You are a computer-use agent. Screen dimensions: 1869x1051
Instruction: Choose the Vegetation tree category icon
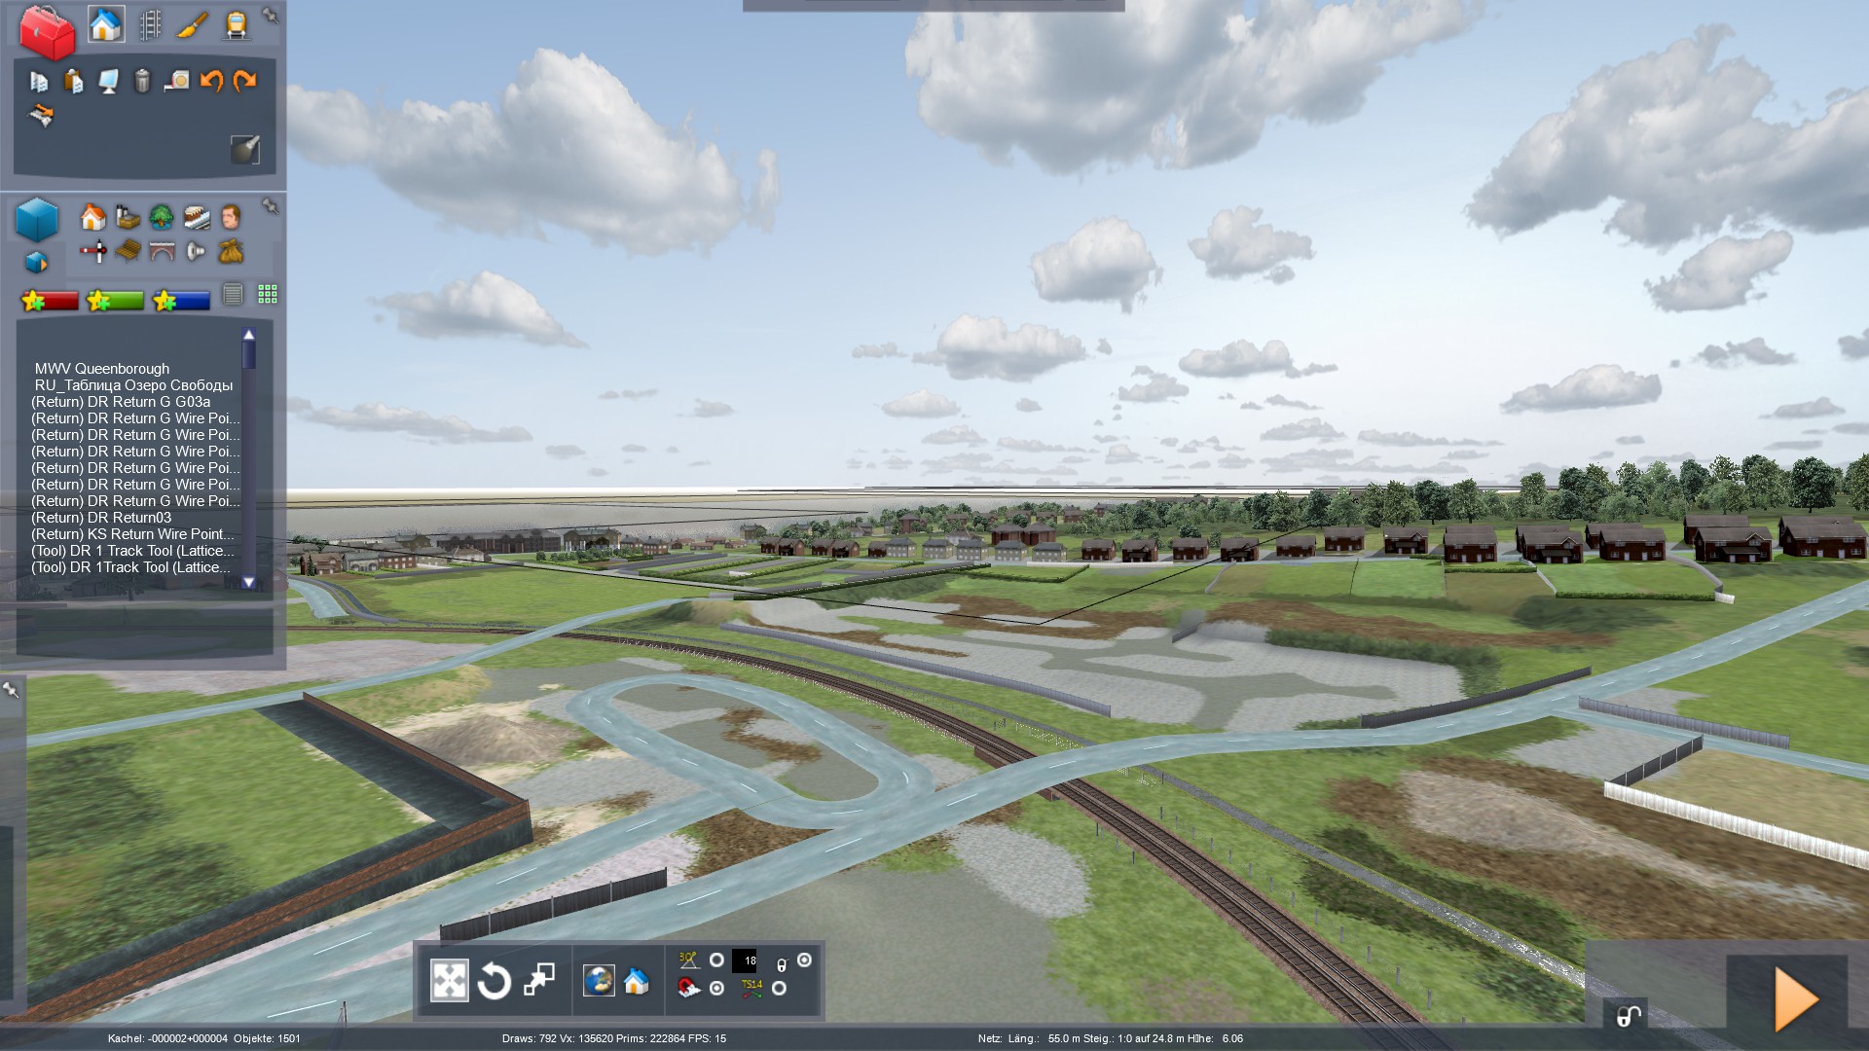162,216
